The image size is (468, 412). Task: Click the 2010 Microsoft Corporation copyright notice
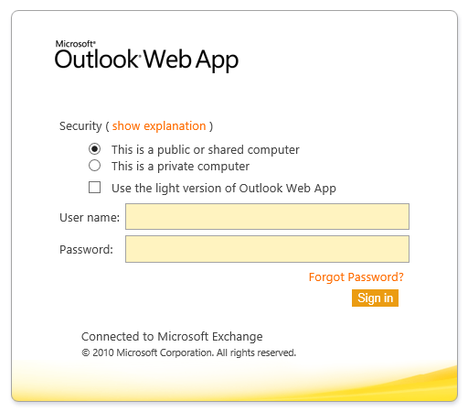188,352
